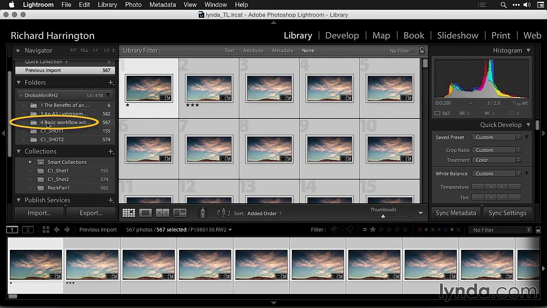Image resolution: width=547 pixels, height=308 pixels.
Task: Show right panel side arrow
Action: [x=544, y=133]
